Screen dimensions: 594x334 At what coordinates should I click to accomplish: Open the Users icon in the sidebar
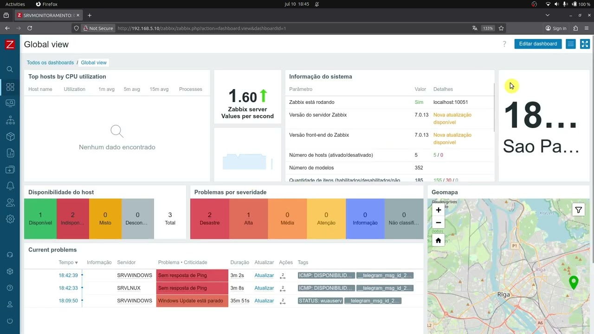coord(10,203)
